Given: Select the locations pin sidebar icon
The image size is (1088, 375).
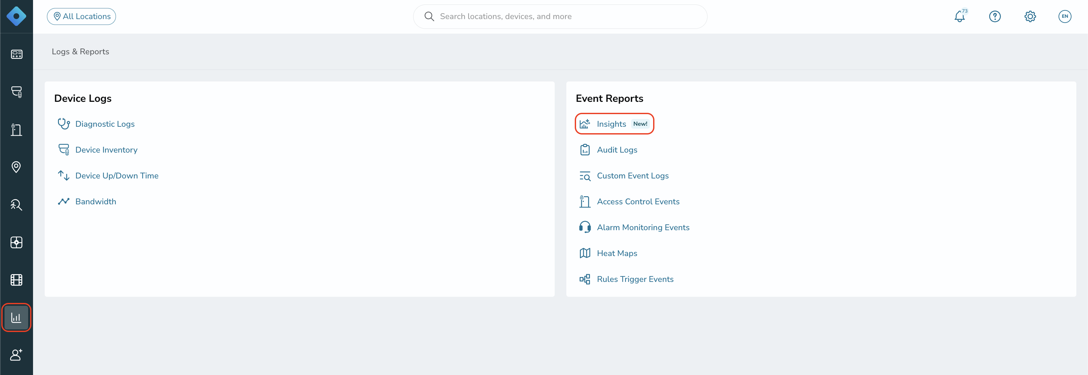Looking at the screenshot, I should coord(16,167).
